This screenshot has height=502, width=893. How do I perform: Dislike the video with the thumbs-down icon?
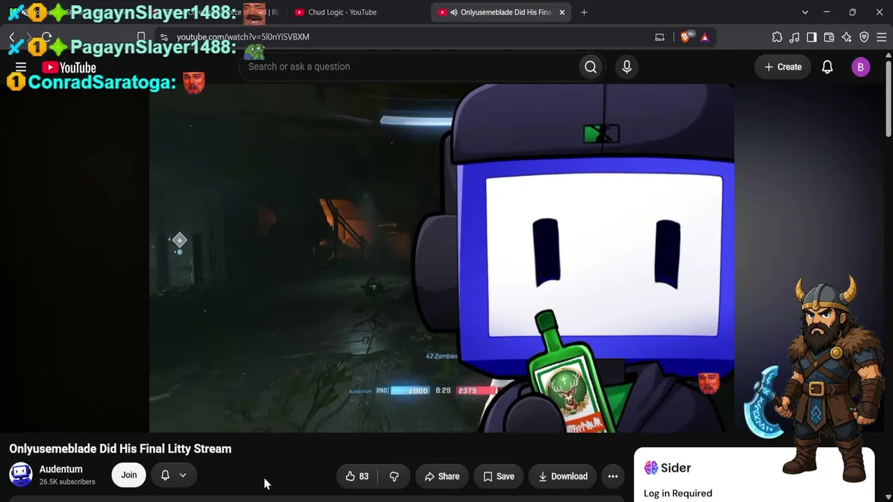394,476
